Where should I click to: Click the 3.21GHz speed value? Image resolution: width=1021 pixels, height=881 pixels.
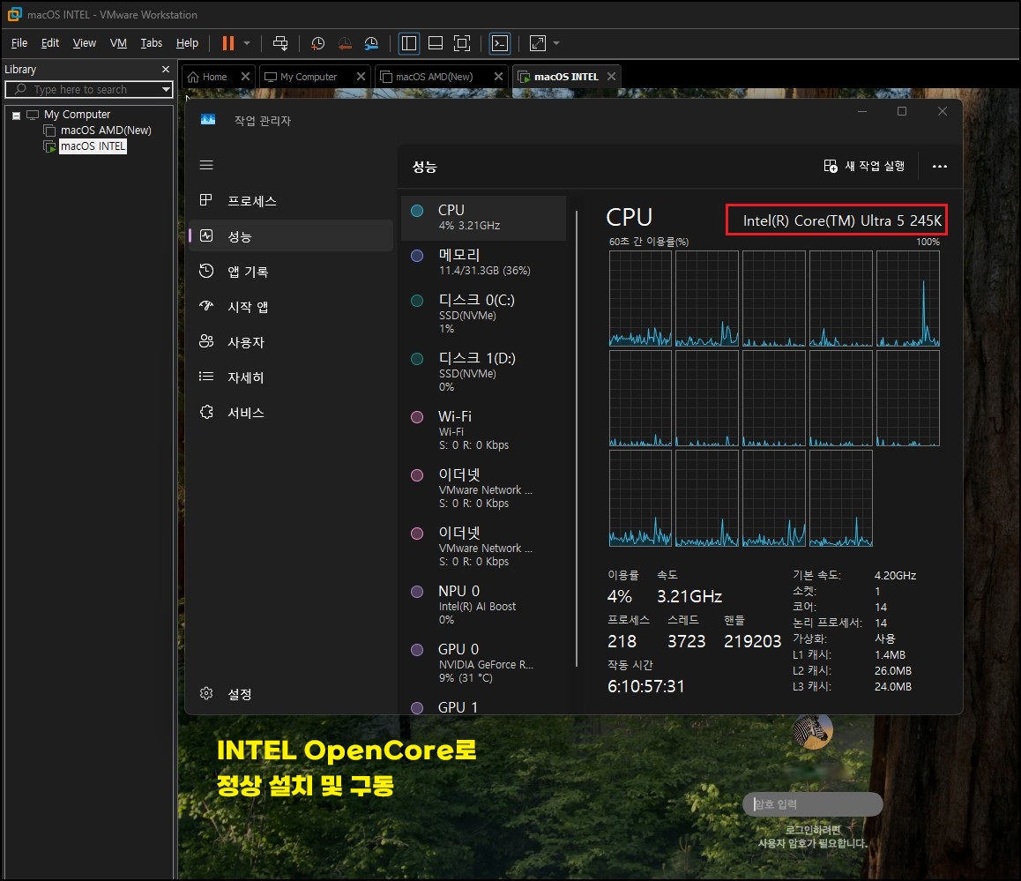pos(689,596)
